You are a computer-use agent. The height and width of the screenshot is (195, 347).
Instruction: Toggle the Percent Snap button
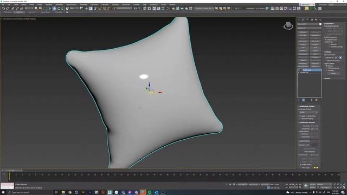104,9
